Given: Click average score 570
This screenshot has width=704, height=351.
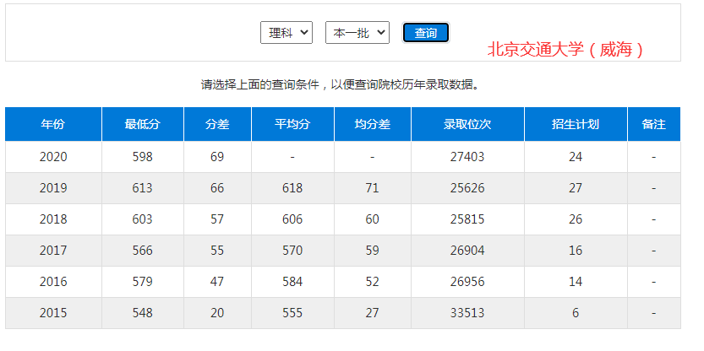Looking at the screenshot, I should coord(292,250).
